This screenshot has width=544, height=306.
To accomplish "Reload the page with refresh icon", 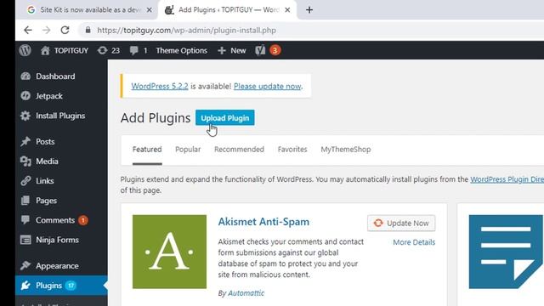I will coord(65,31).
